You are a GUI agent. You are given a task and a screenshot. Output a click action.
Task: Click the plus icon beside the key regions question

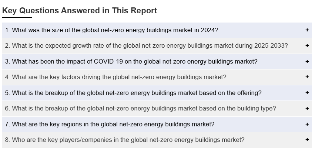tap(307, 124)
